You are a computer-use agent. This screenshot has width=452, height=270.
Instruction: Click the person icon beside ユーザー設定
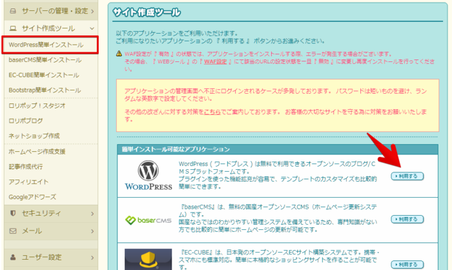tap(13, 256)
